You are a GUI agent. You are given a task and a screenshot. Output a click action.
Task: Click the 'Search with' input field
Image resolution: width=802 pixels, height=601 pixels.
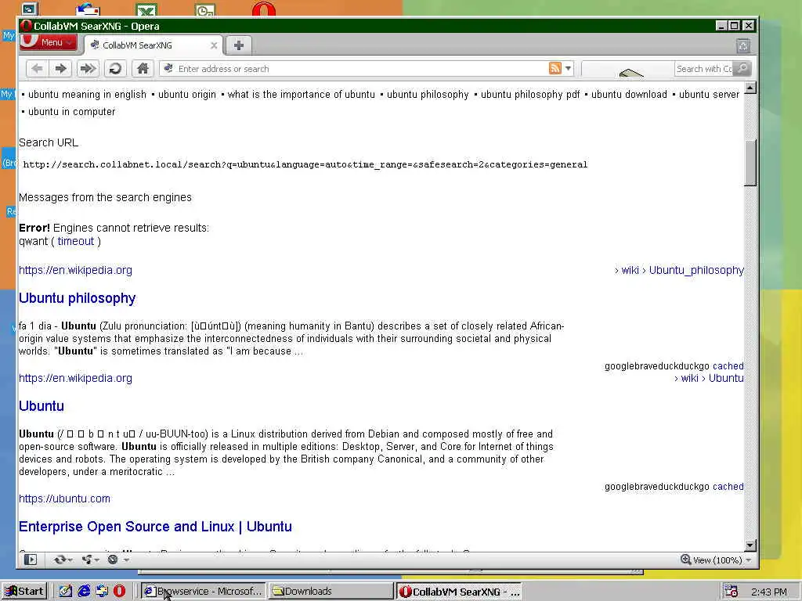pyautogui.click(x=704, y=69)
